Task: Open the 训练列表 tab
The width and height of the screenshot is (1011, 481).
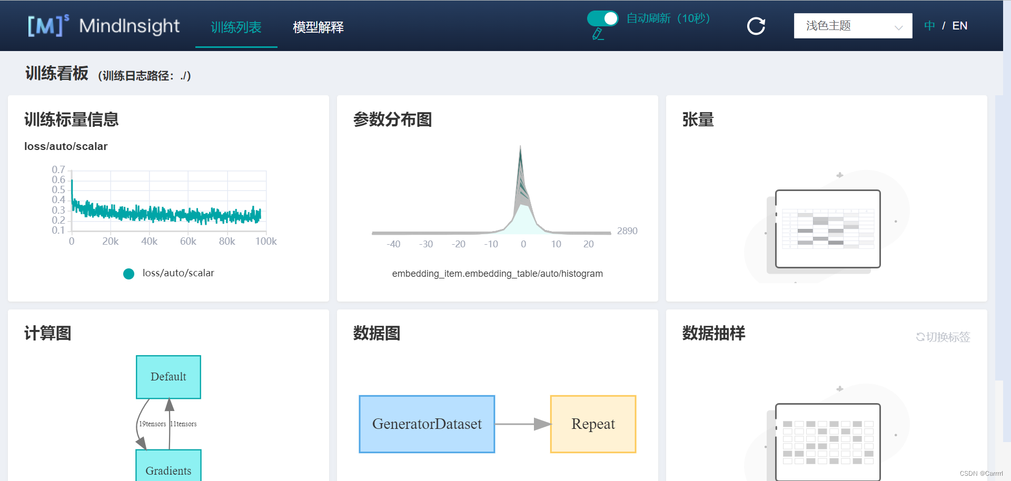Action: click(236, 27)
